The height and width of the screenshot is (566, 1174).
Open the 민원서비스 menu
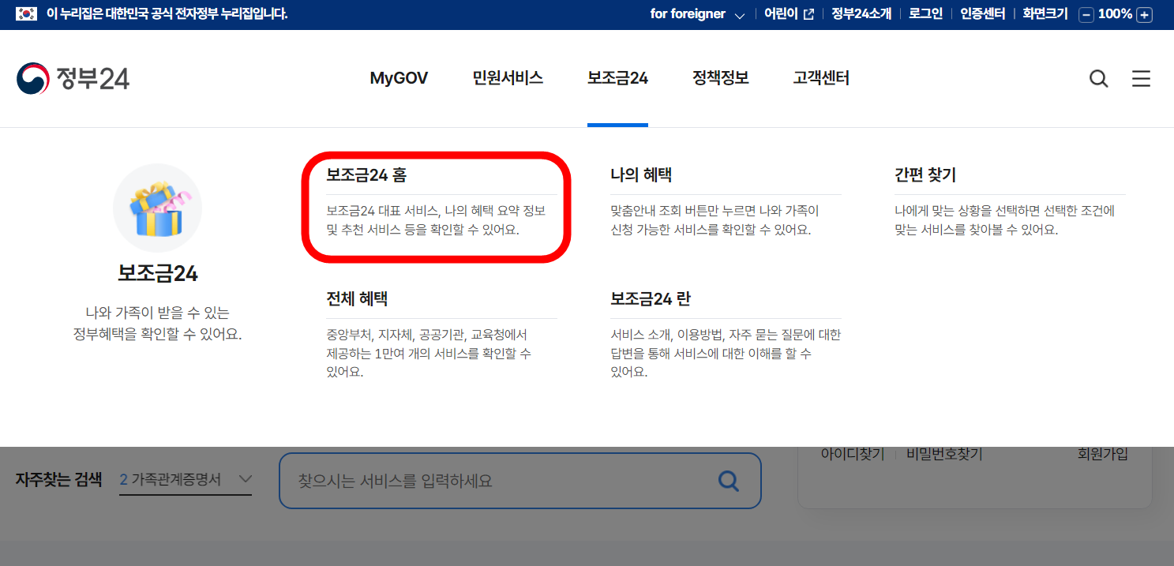(508, 78)
